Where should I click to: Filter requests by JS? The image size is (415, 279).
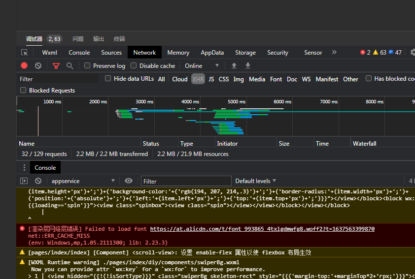click(x=211, y=79)
